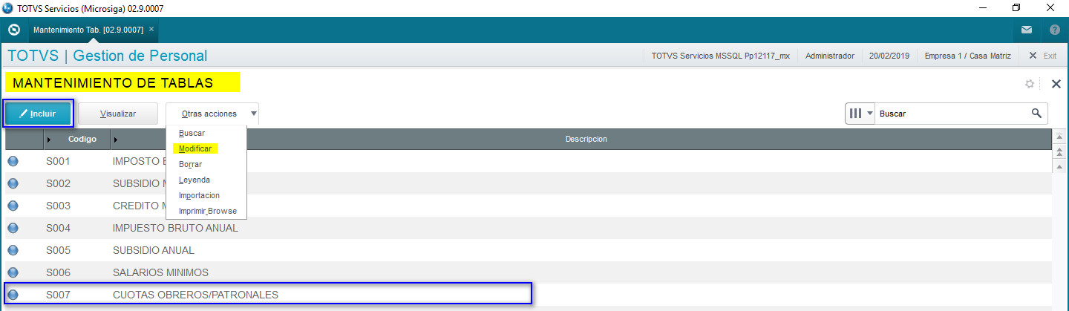Select row SALARIOS MINIMOS
Screen dimensions: 1069x311
[x=529, y=272]
